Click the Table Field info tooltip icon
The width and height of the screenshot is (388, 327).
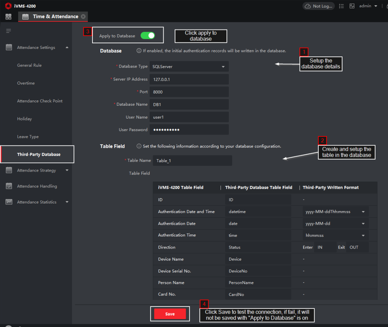[139, 146]
